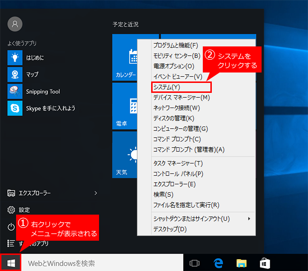Click the WebとWindowsを検索 search box

tap(102, 263)
